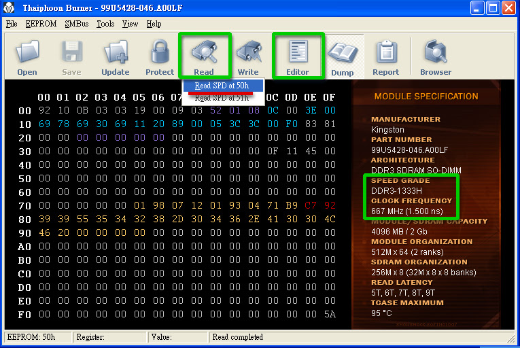Choose Read SPD at 51h
The width and height of the screenshot is (520, 348).
(x=222, y=98)
